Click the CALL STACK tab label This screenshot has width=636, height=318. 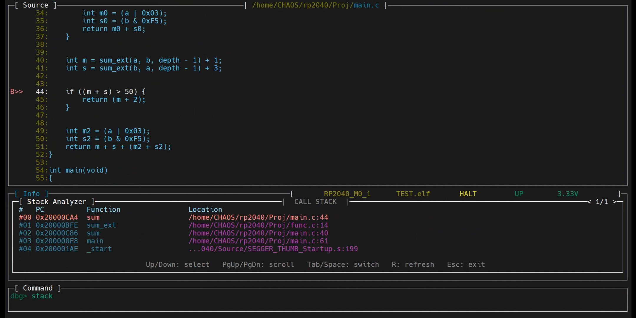pos(315,202)
